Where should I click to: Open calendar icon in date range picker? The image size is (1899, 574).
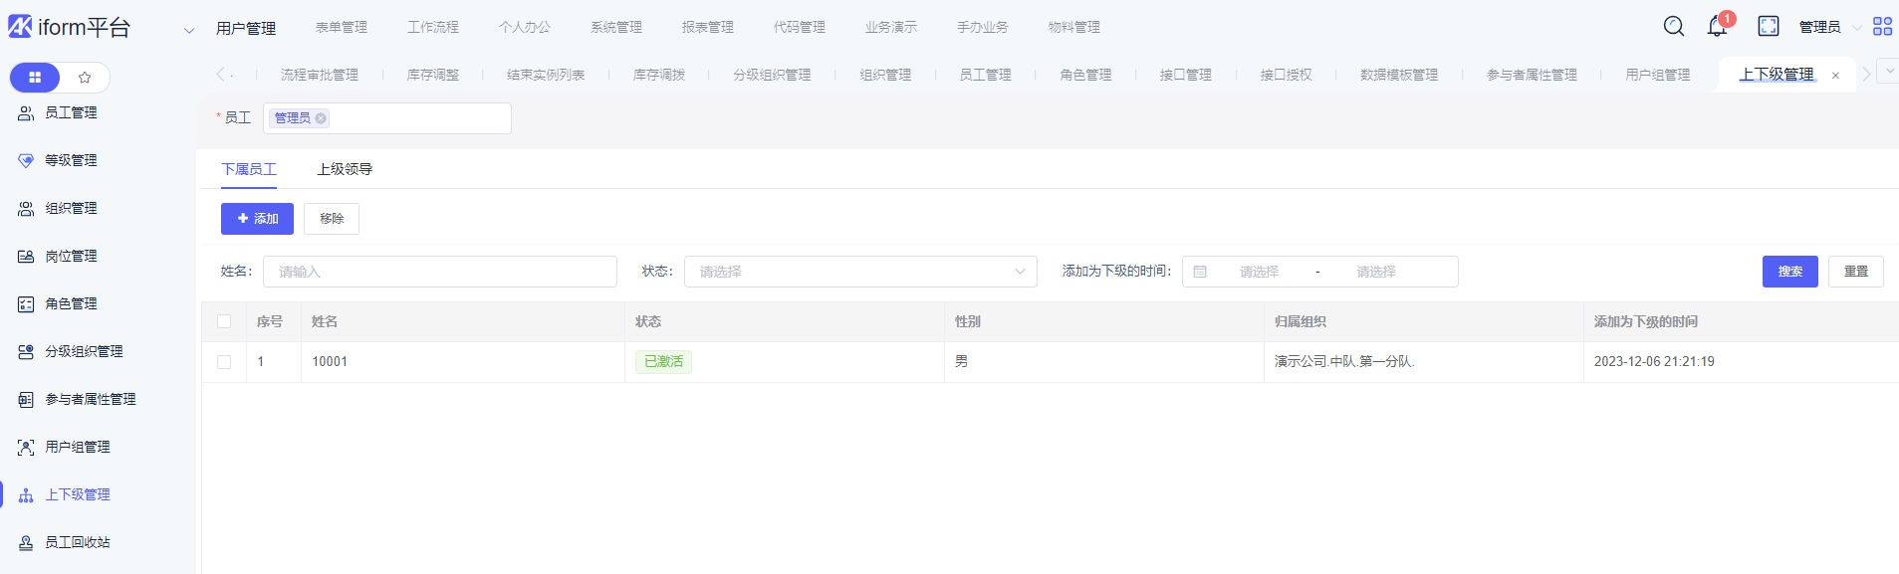(x=1200, y=272)
